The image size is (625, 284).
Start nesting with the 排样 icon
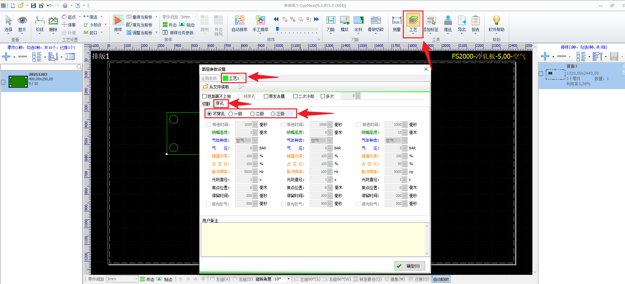click(118, 21)
